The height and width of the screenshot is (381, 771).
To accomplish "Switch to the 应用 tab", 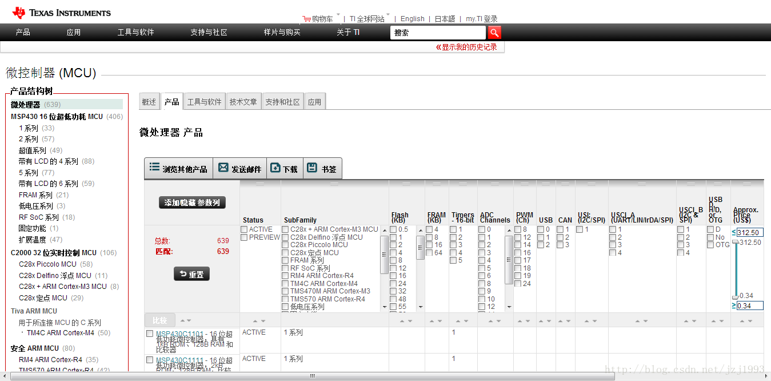I will tap(314, 102).
